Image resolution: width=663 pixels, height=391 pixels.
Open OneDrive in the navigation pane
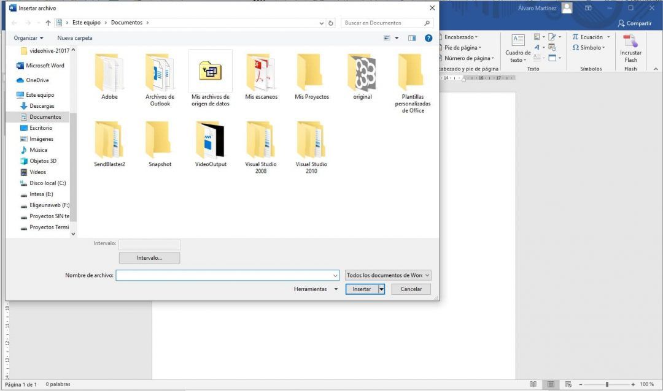coord(37,80)
